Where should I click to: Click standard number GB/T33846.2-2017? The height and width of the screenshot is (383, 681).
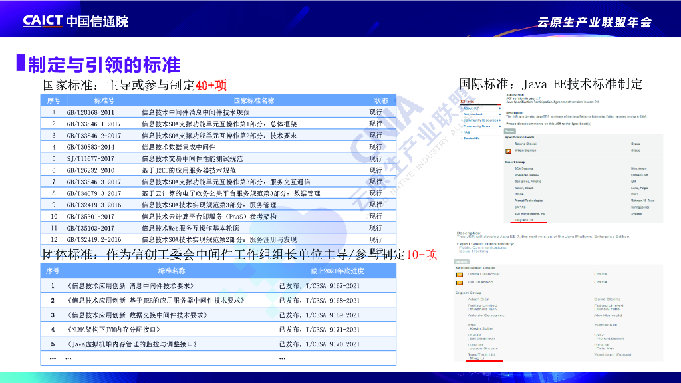(94, 136)
